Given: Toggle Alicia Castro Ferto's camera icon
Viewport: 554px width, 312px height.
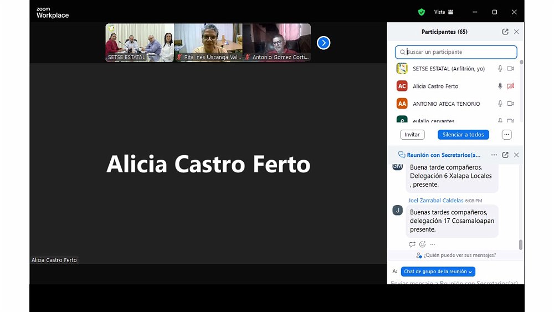Looking at the screenshot, I should click(x=510, y=86).
